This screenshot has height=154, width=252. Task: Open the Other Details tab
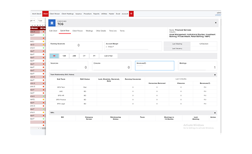point(101,31)
